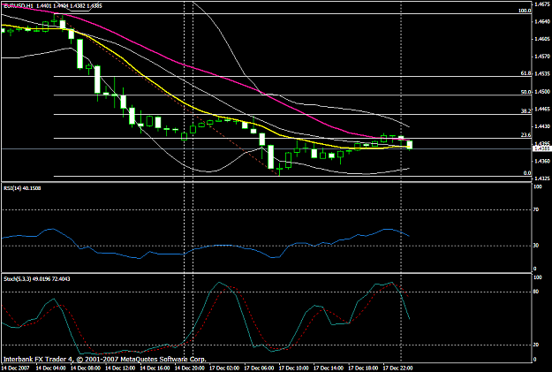Click the 1.4605 price scale value
552x372 pixels.
coord(542,39)
